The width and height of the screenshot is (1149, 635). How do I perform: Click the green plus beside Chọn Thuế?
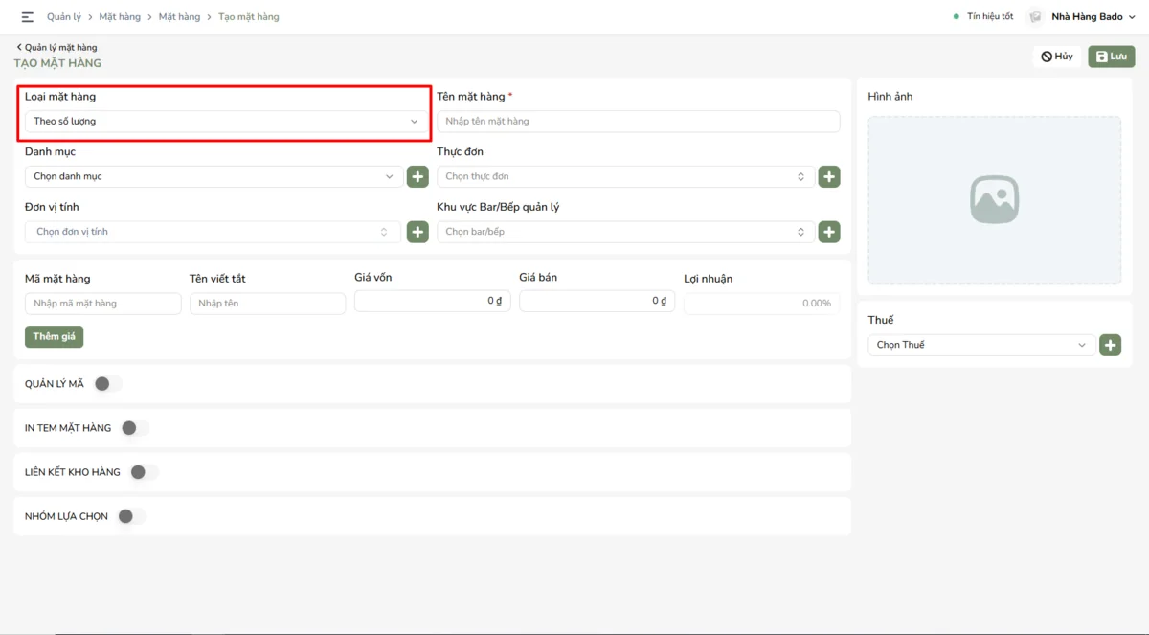point(1110,345)
